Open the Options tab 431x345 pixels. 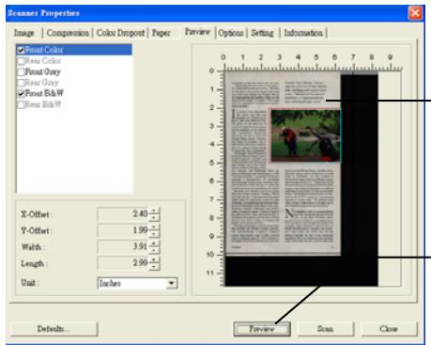click(231, 33)
